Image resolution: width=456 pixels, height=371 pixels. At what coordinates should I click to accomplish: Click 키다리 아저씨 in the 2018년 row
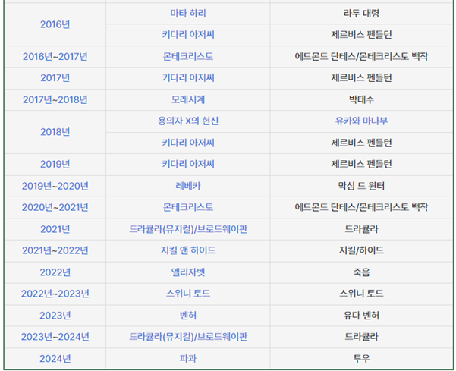tap(188, 143)
